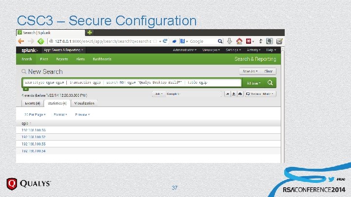
Task: Open the Activity dropdown
Action: 253,50
